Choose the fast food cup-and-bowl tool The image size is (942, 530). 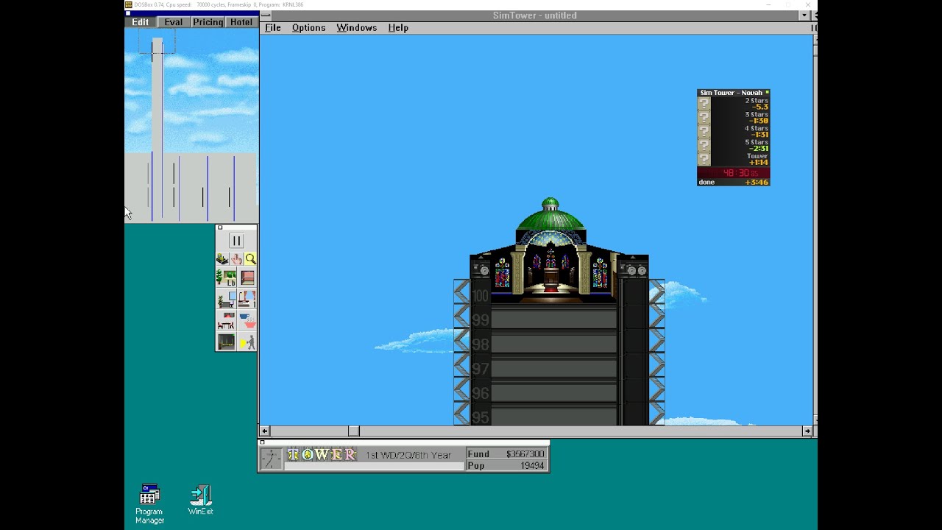(x=247, y=321)
